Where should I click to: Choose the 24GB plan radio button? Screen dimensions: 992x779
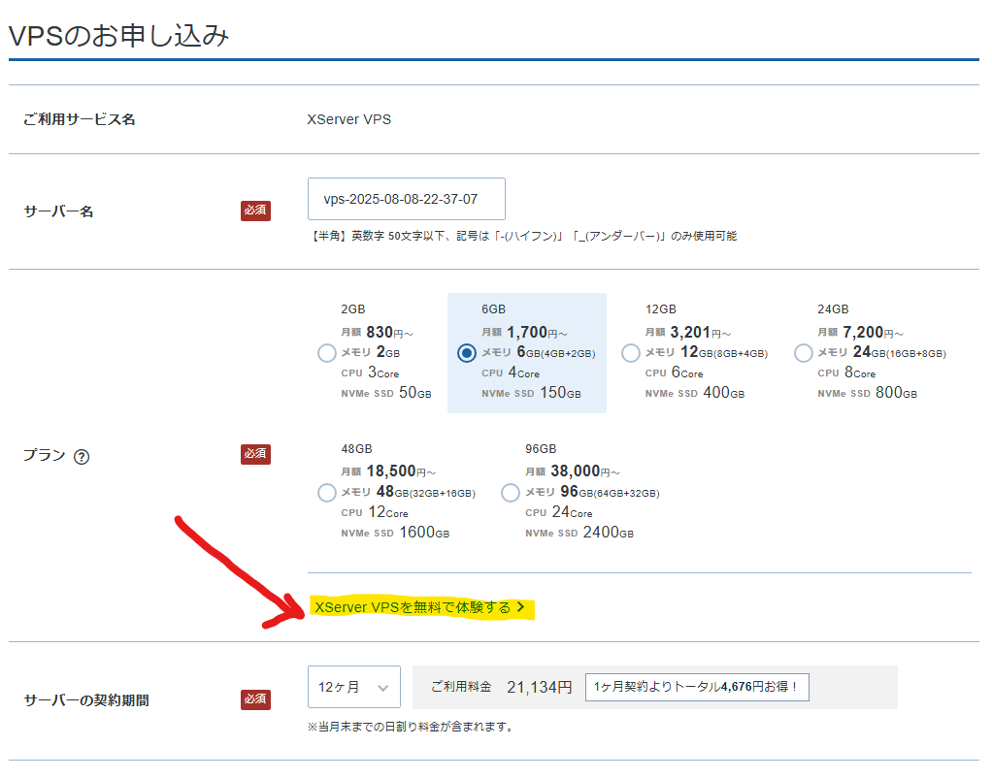coord(804,353)
